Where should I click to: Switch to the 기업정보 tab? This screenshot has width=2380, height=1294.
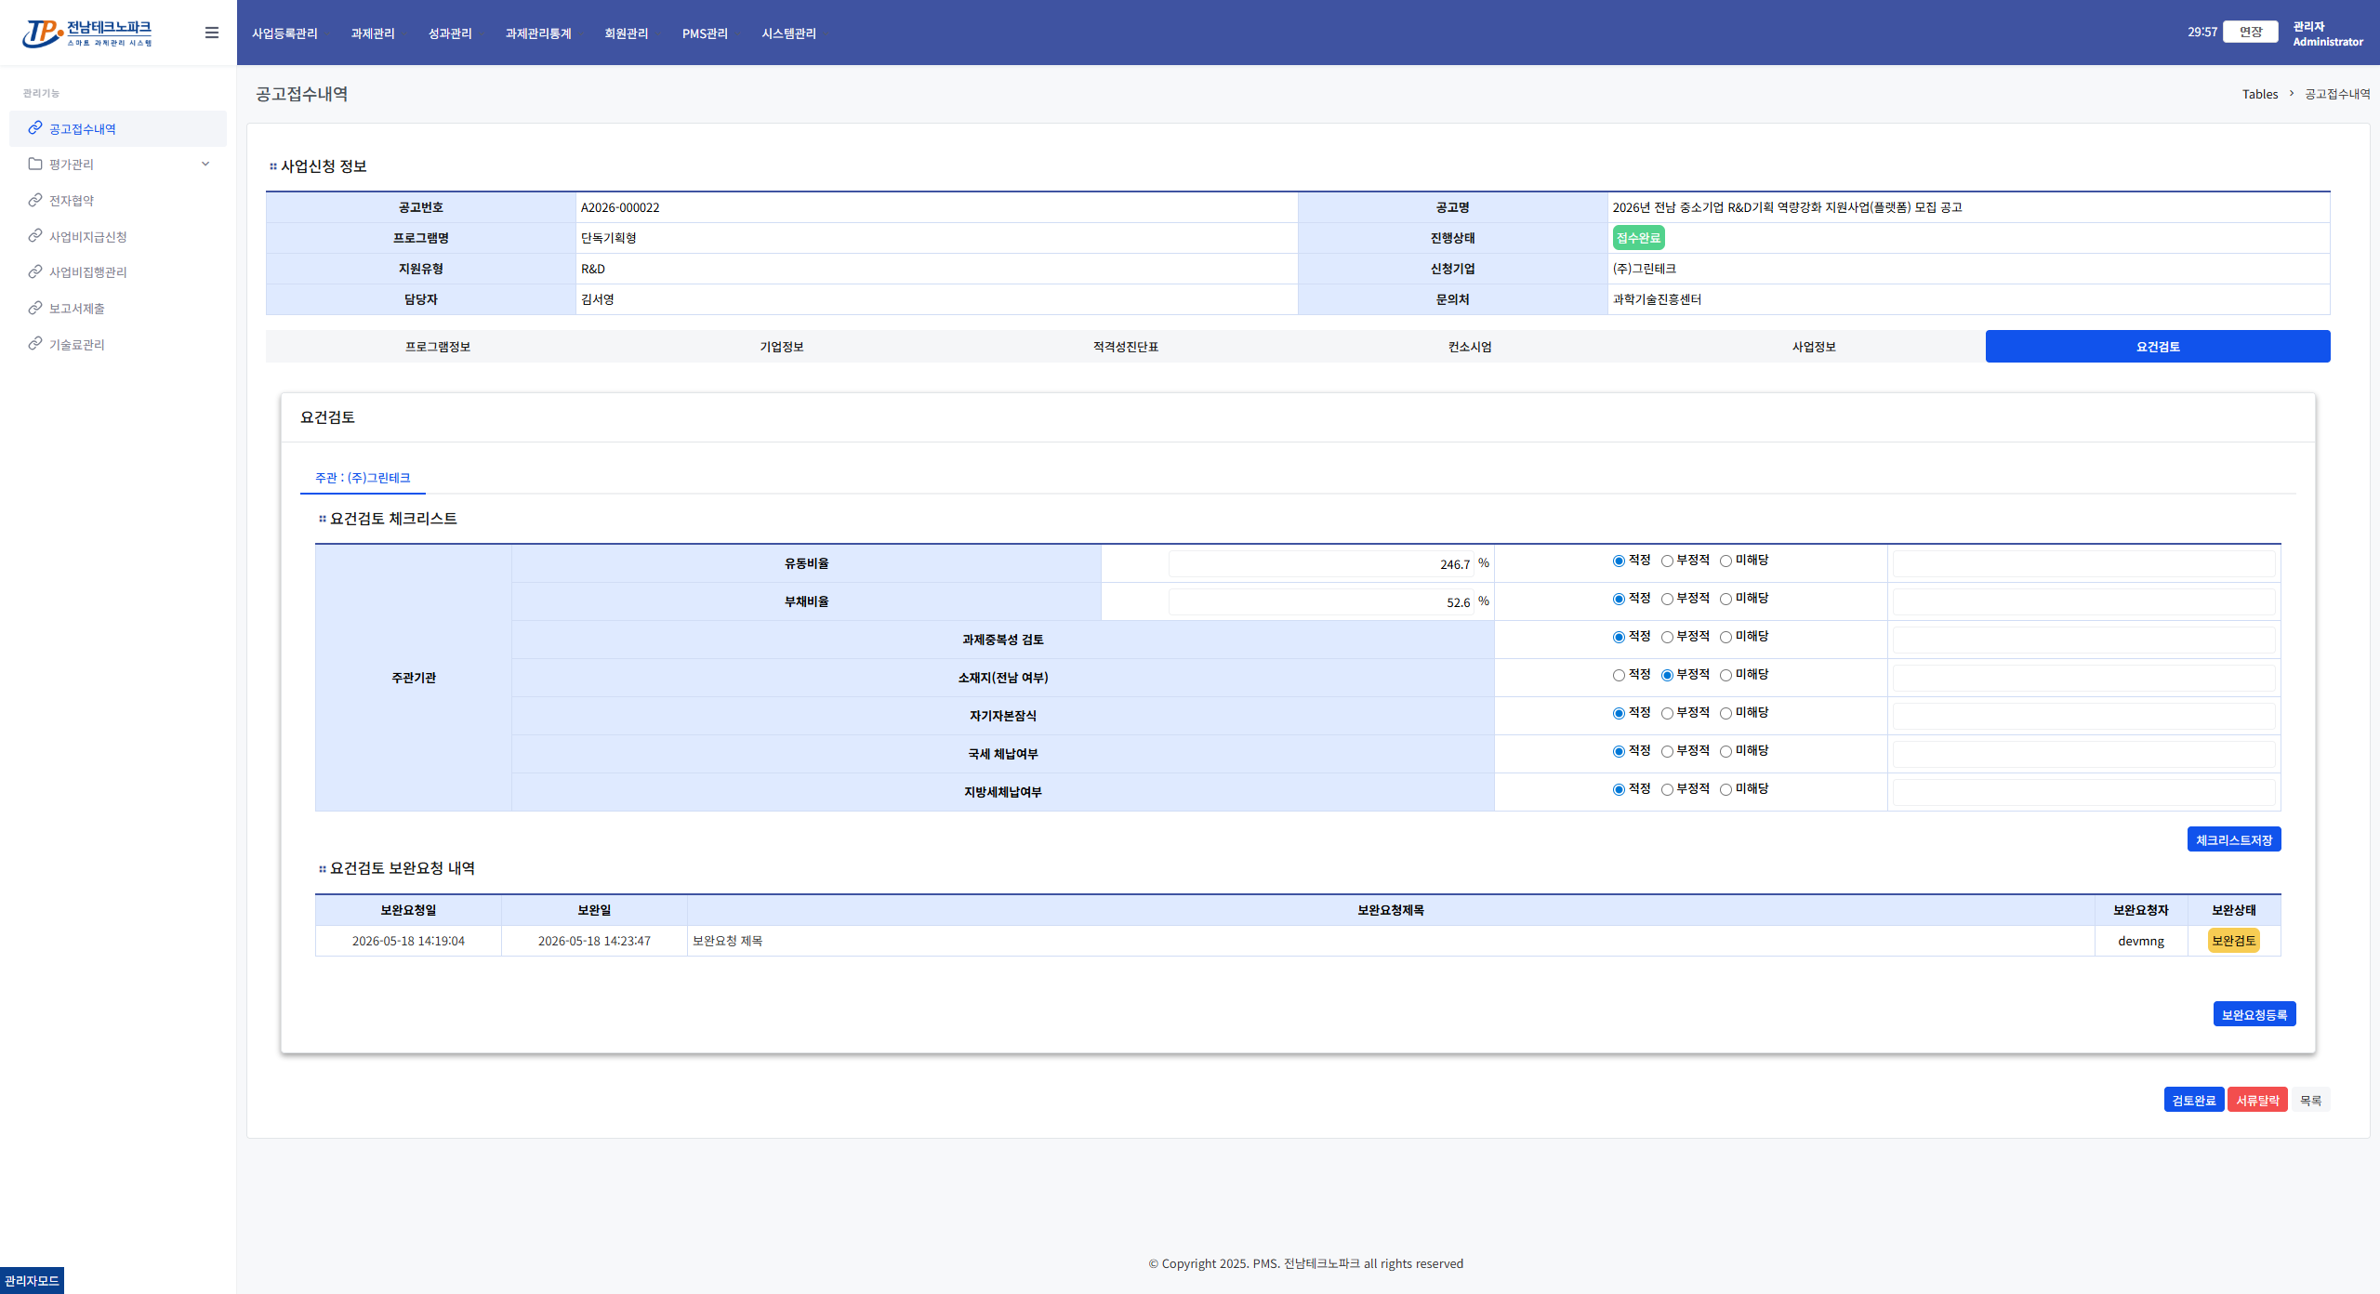pyautogui.click(x=782, y=347)
